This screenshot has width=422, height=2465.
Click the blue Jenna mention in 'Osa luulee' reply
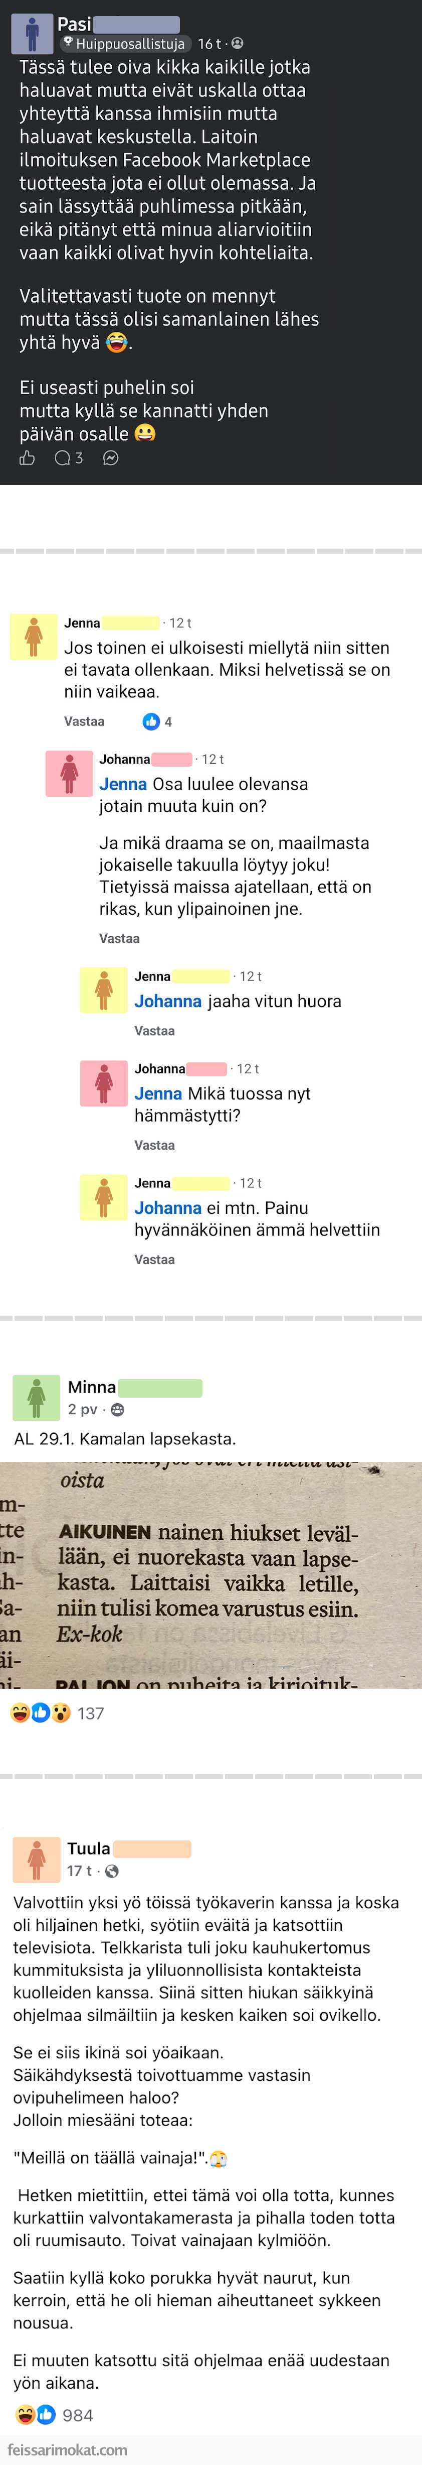[x=123, y=784]
